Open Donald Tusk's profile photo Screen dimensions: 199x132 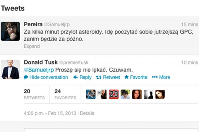click(10, 69)
